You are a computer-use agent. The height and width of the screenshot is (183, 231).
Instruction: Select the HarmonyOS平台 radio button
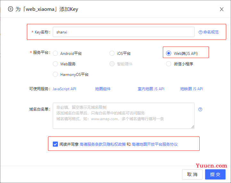click(55, 74)
